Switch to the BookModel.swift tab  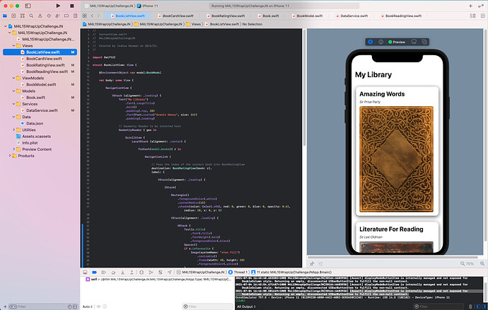click(x=307, y=16)
